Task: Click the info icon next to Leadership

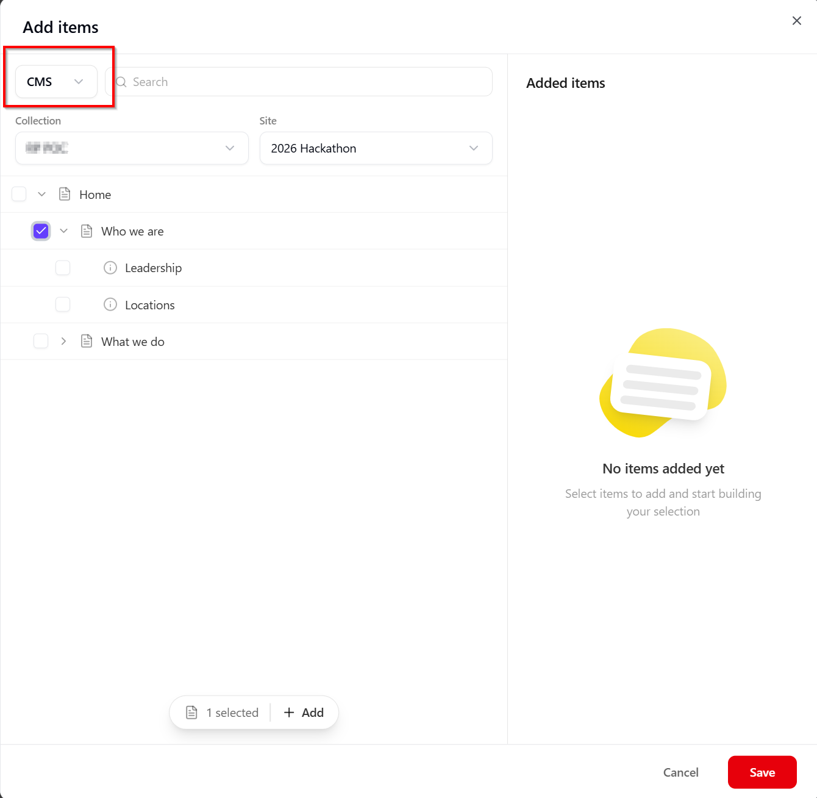Action: (x=110, y=268)
